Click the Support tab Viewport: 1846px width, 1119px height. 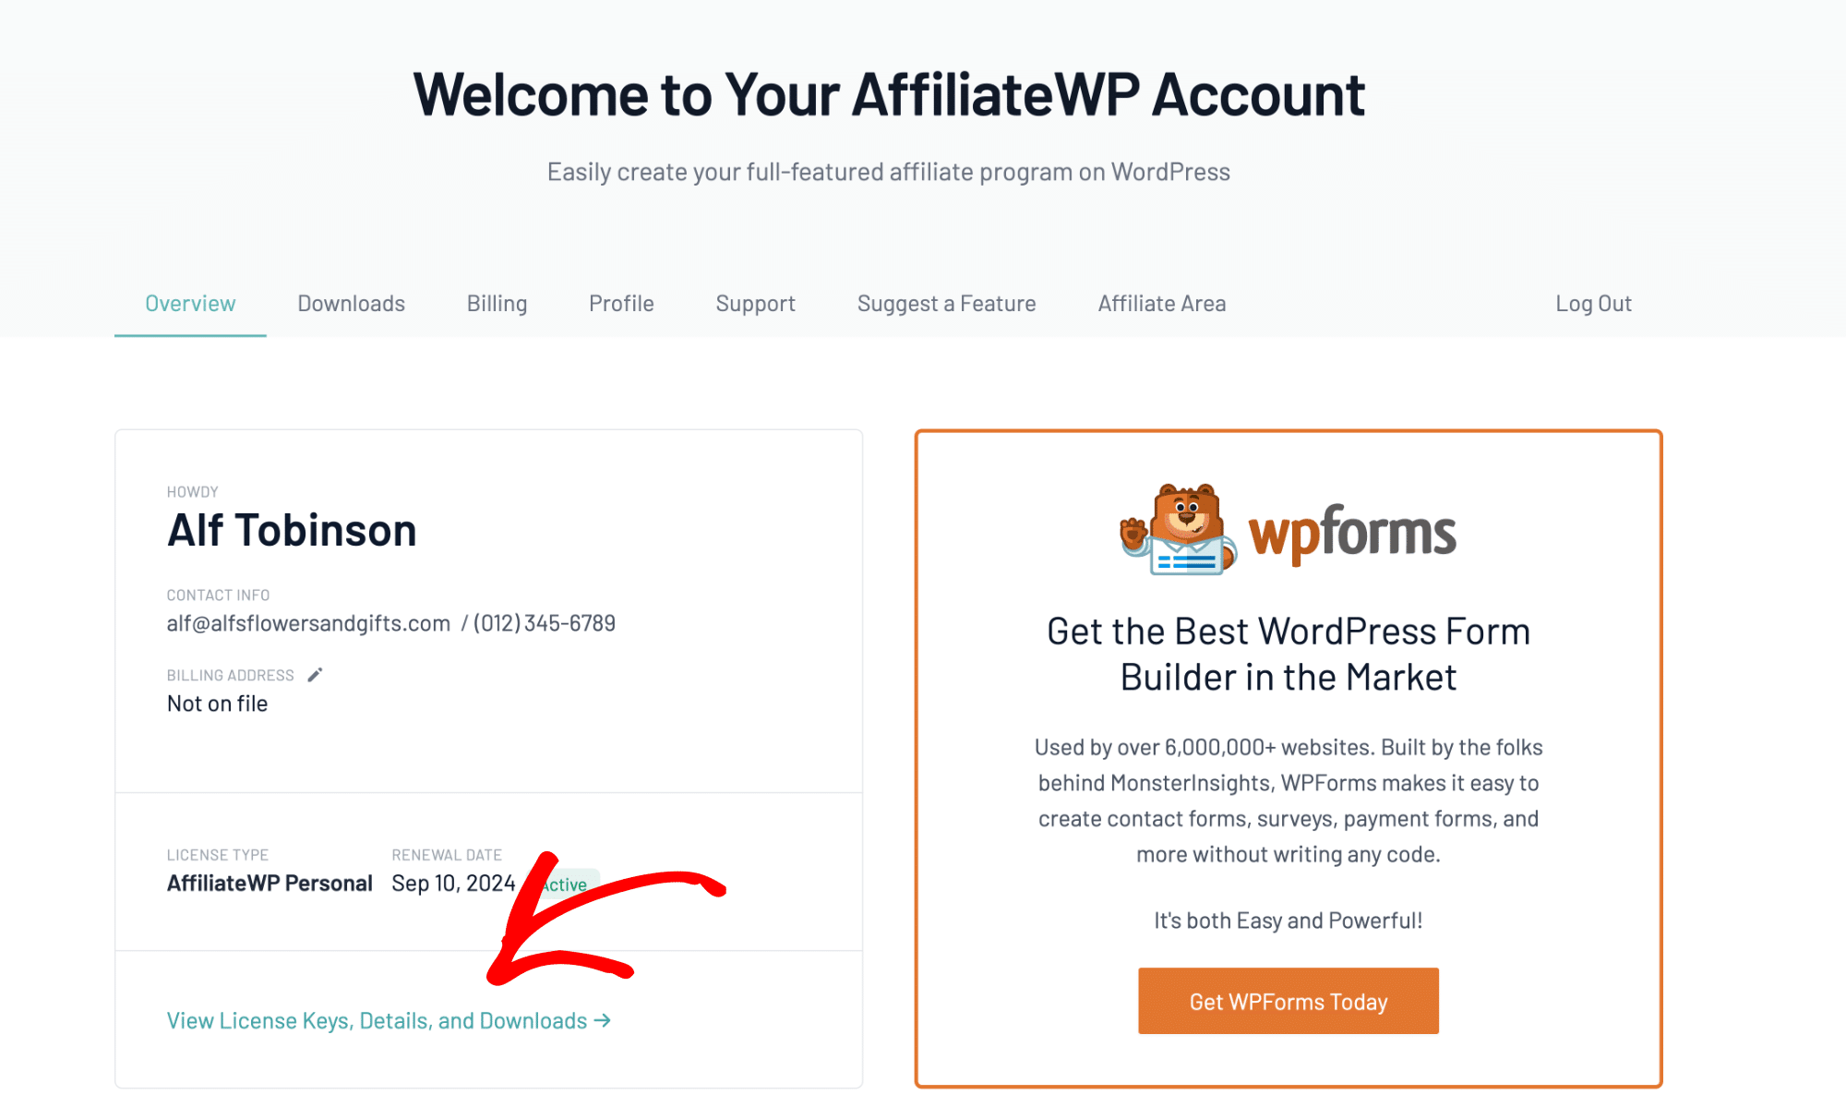click(754, 302)
